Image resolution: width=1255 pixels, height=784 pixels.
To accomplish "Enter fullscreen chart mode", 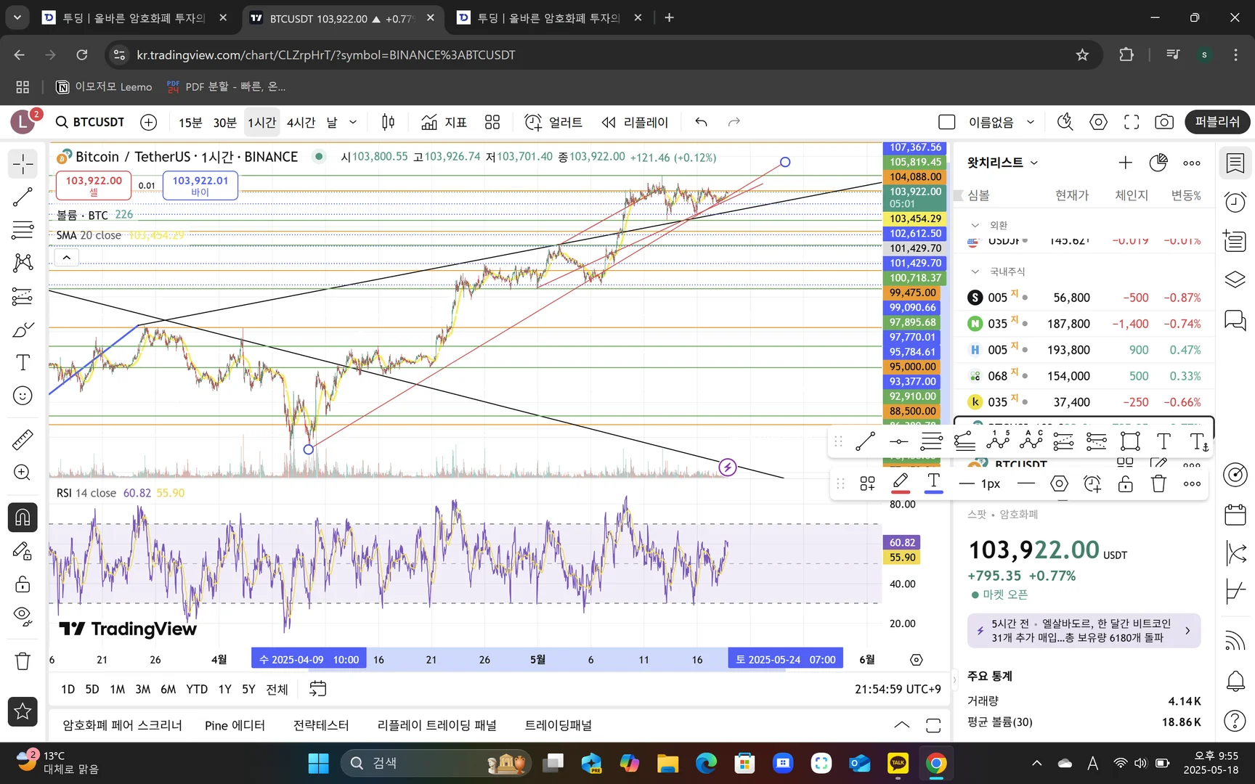I will coord(1132,122).
